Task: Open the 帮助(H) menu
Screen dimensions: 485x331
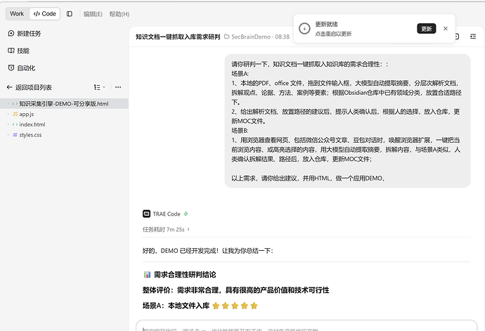Action: (x=119, y=14)
